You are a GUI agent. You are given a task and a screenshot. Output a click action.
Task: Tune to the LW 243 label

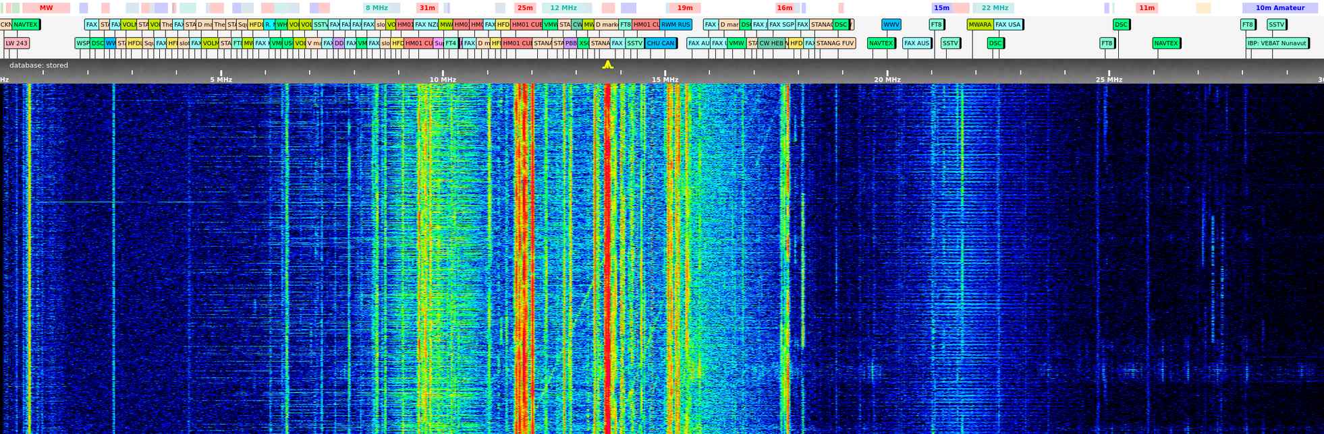[17, 43]
